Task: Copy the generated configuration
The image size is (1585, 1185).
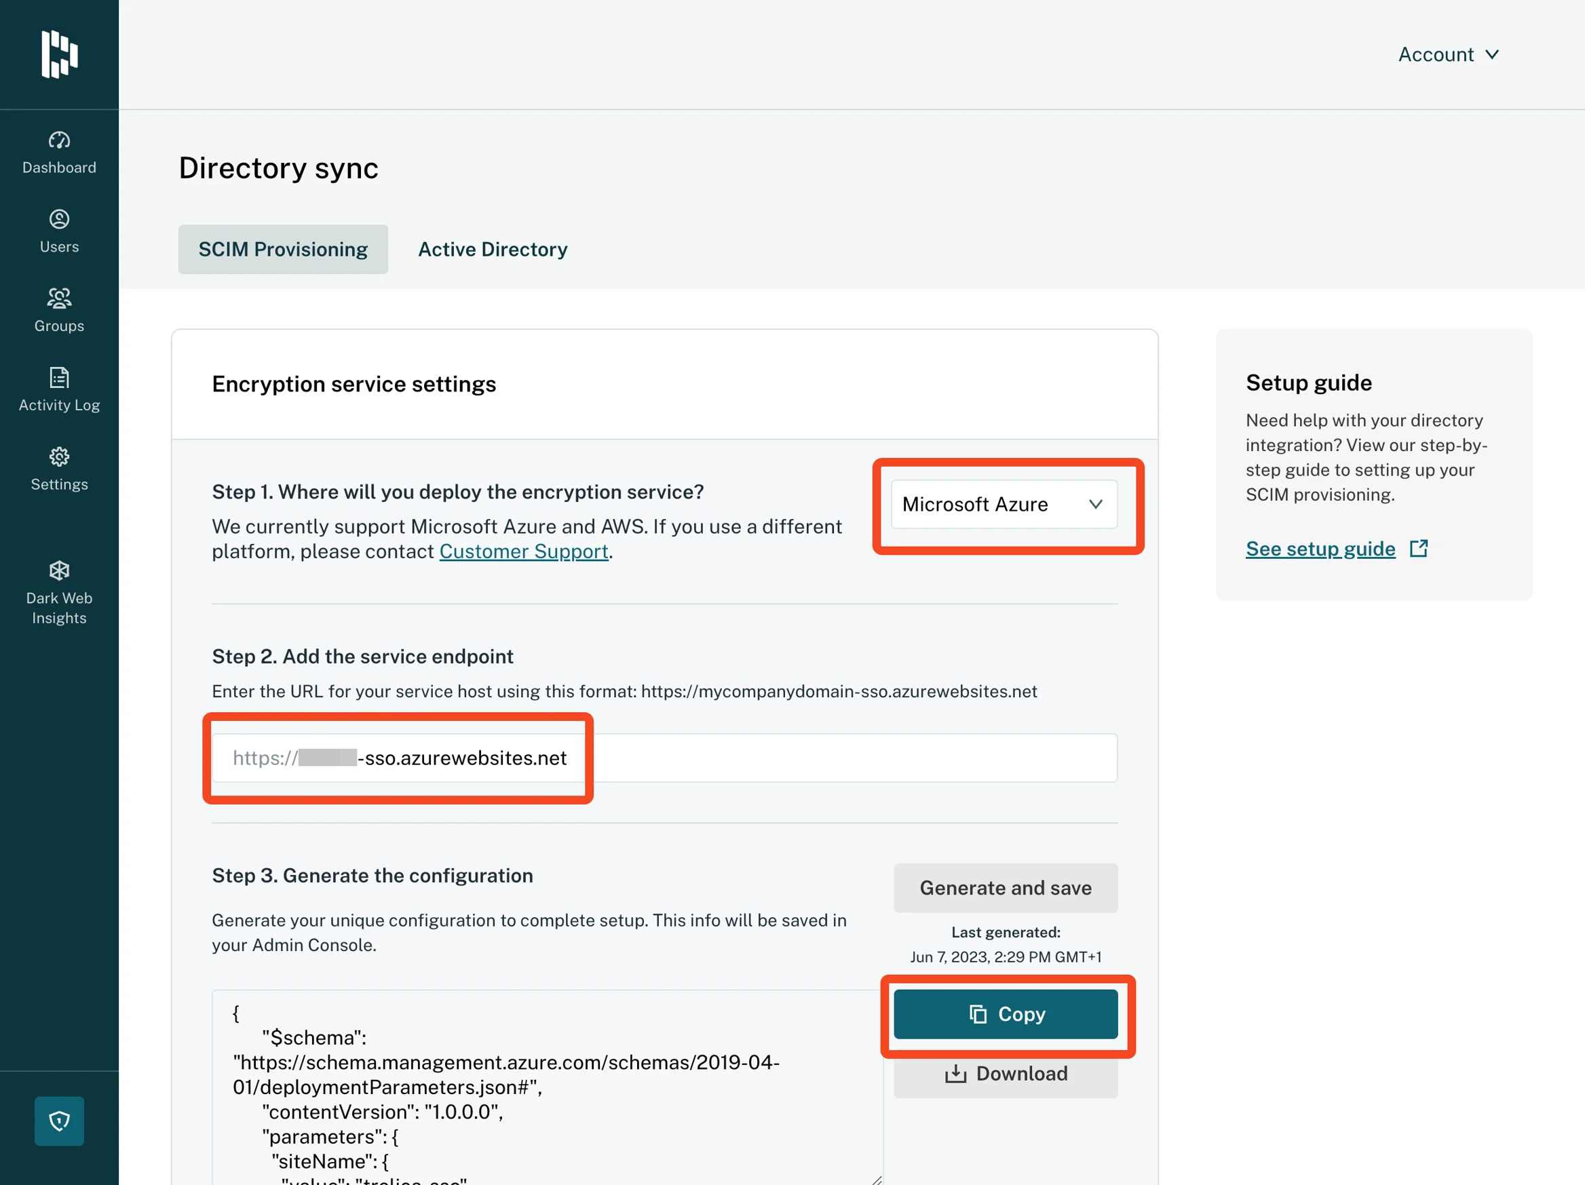Action: tap(1006, 1014)
